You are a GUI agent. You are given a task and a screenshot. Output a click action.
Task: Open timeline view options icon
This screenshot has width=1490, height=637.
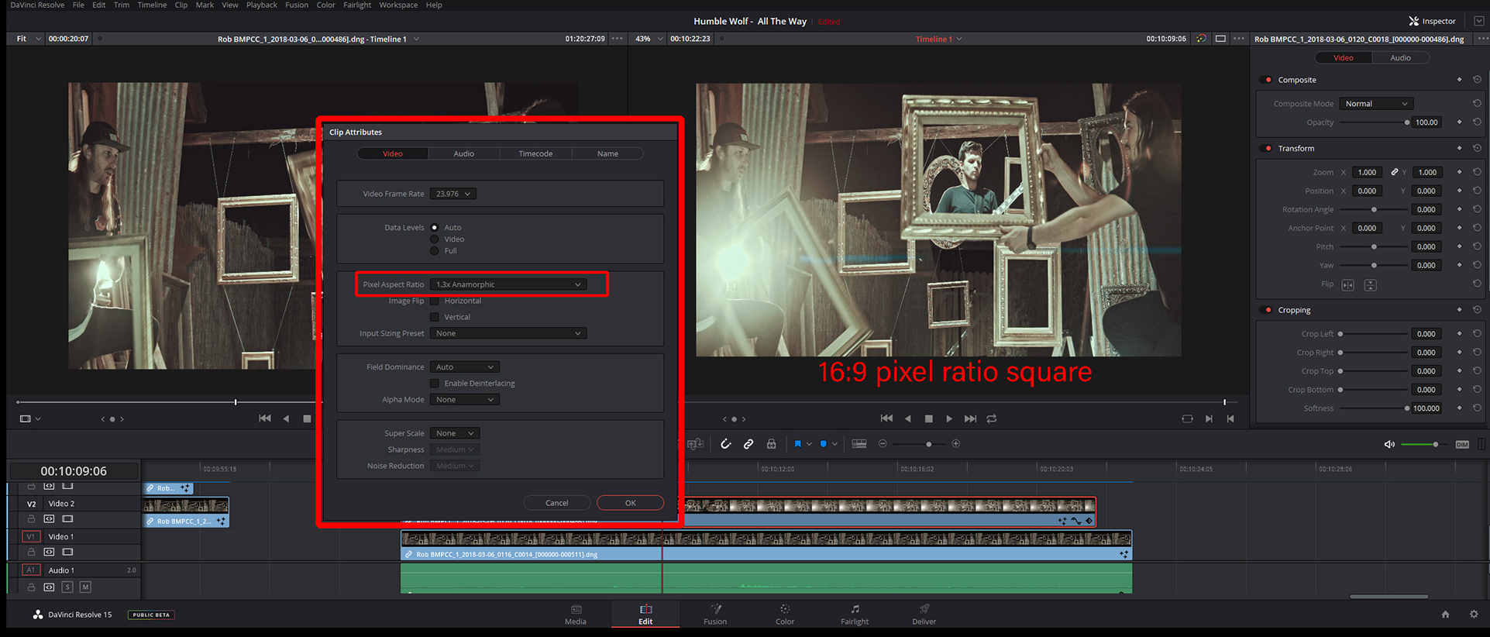pos(859,444)
